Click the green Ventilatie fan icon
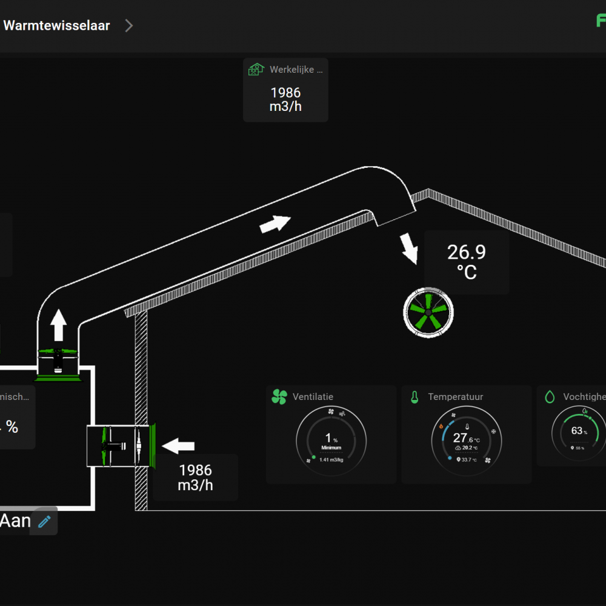The image size is (606, 606). pos(279,397)
